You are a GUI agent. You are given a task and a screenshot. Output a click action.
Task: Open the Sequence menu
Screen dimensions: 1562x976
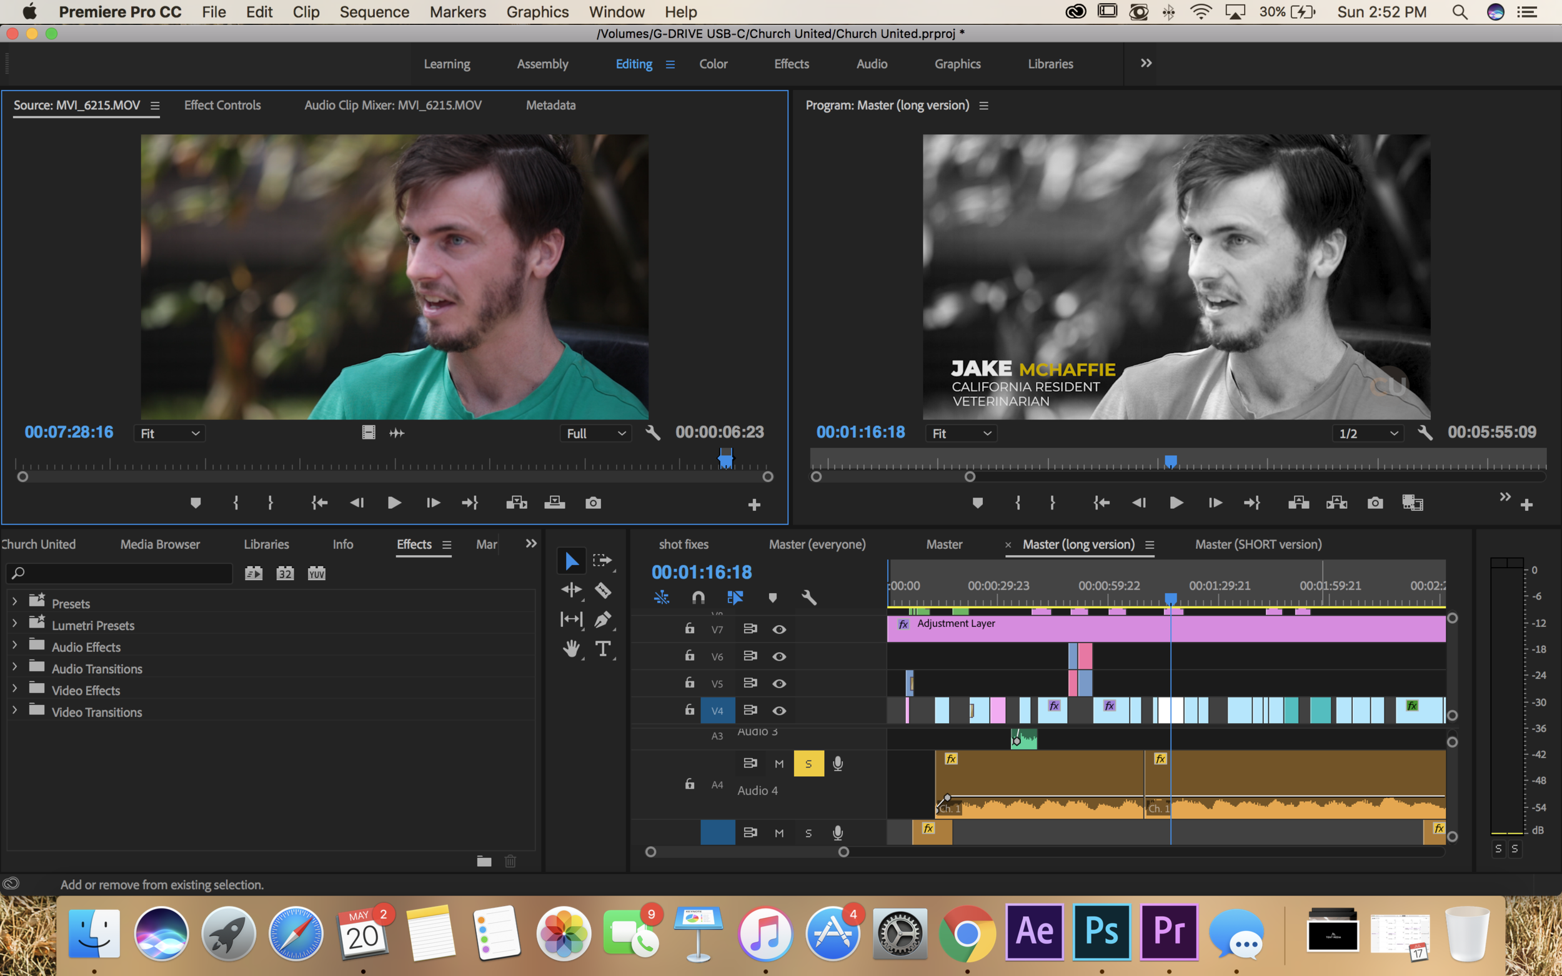374,12
